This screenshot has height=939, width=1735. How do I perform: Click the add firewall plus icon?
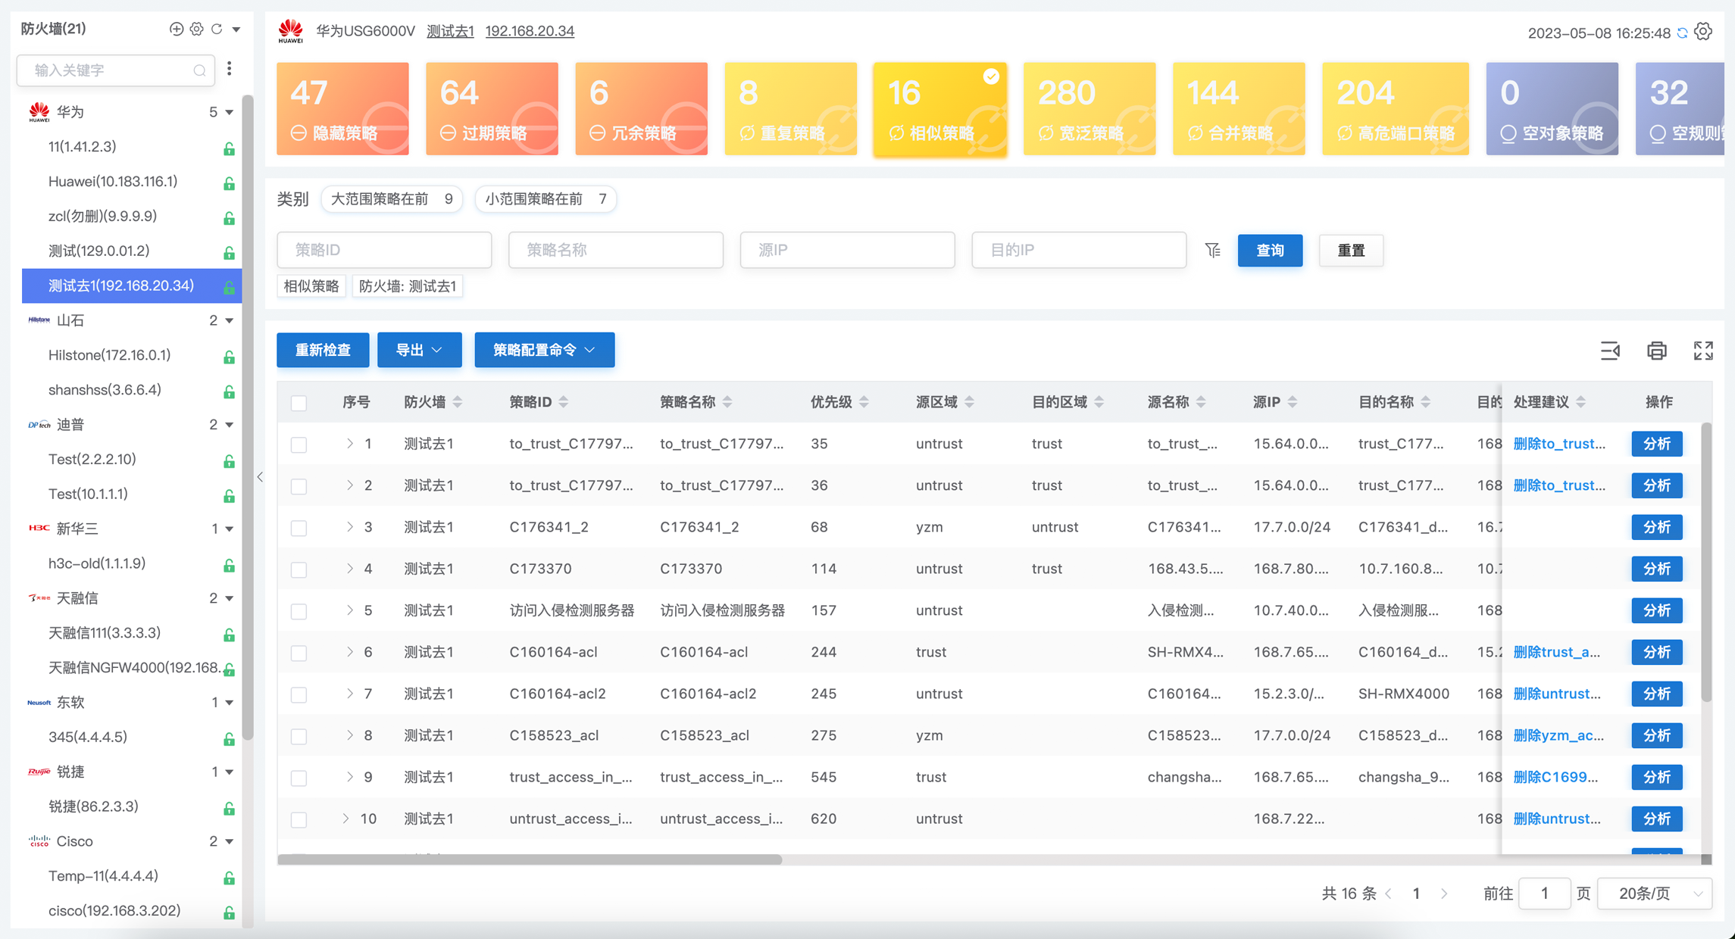(177, 29)
